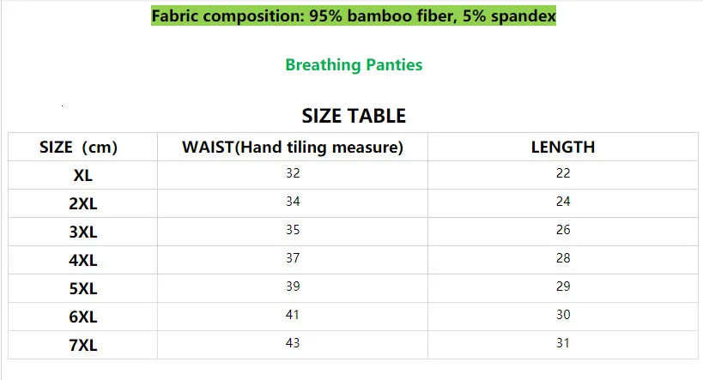Image resolution: width=703 pixels, height=380 pixels.
Task: Click the green Breathing Panties heading
Action: point(354,65)
